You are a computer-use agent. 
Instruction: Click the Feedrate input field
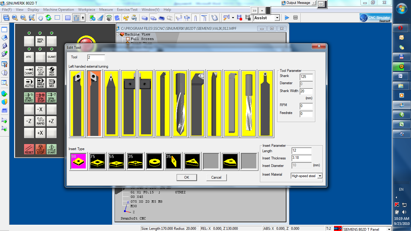(x=306, y=114)
